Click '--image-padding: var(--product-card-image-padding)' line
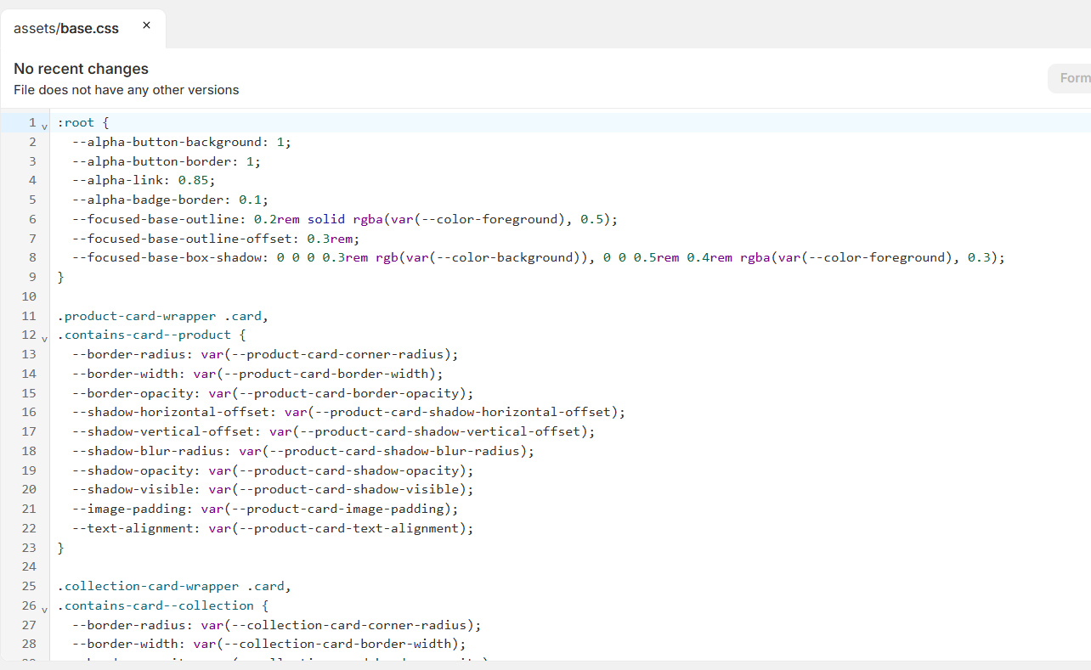The image size is (1091, 670). coord(265,509)
